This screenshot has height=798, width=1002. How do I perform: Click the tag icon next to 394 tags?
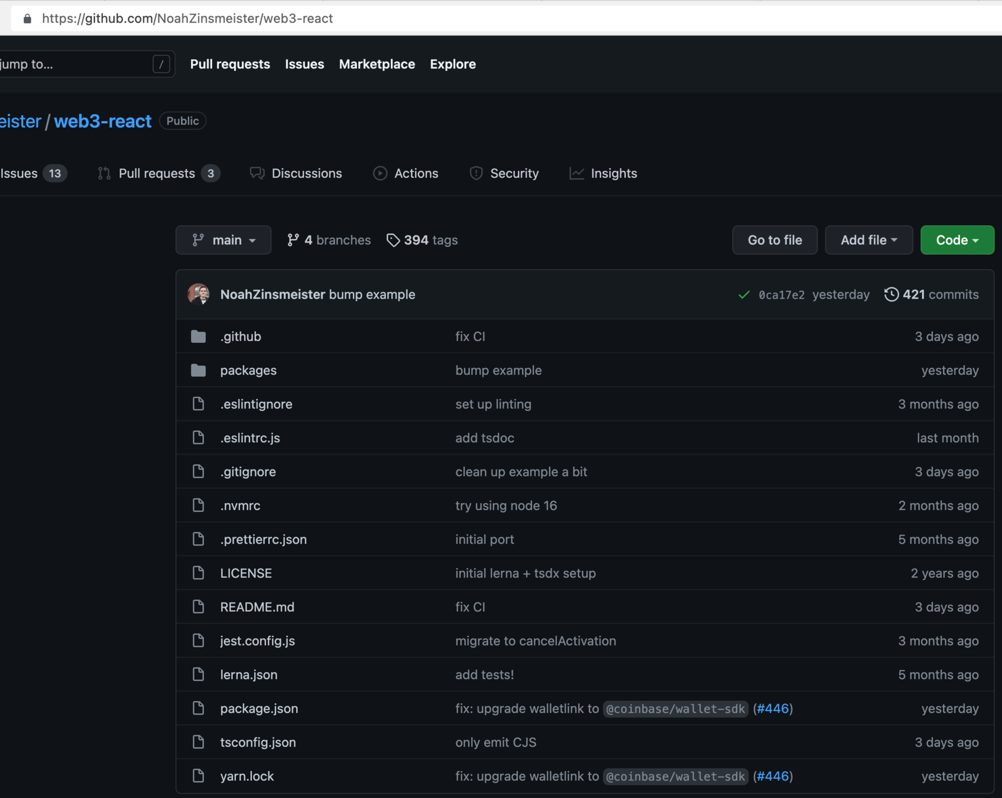tap(393, 240)
